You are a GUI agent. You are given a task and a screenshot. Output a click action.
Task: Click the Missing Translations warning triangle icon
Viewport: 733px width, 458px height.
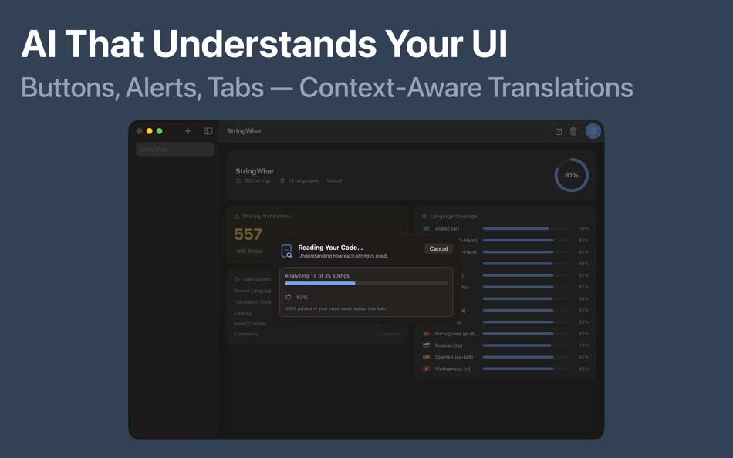tap(237, 217)
